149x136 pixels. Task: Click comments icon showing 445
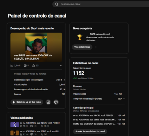tap(32, 126)
